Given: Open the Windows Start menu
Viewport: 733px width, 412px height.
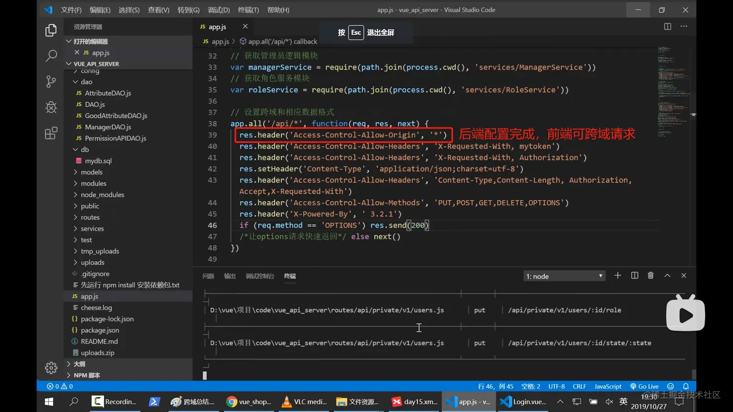Looking at the screenshot, I should 49,402.
